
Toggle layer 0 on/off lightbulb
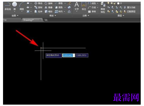(x=108, y=3)
